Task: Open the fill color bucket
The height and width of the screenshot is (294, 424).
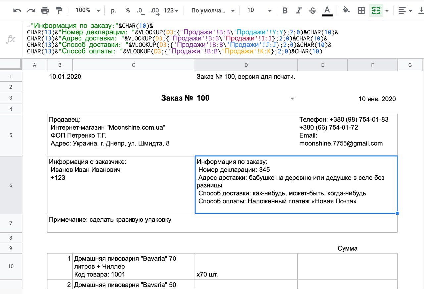Action: point(346,10)
